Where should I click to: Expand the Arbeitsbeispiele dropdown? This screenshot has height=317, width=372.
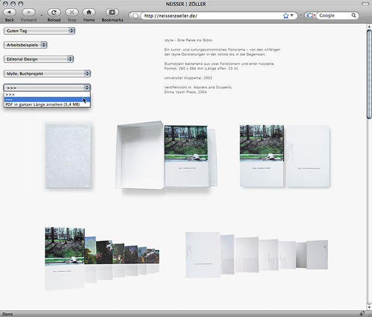coord(26,45)
